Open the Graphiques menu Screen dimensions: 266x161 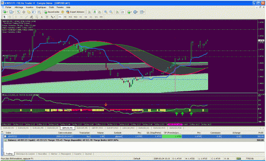(x=41, y=8)
